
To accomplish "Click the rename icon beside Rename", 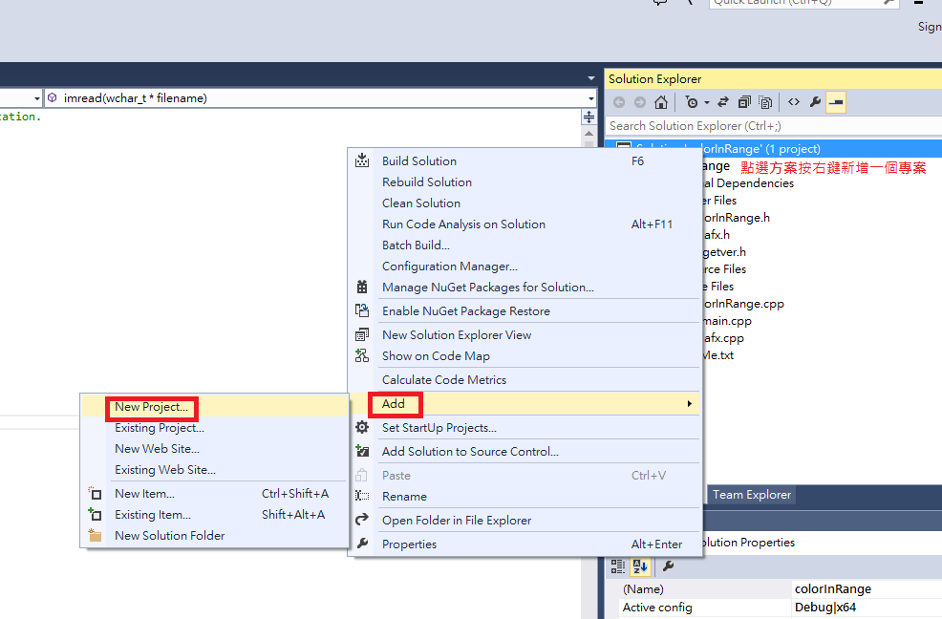I will 362,496.
